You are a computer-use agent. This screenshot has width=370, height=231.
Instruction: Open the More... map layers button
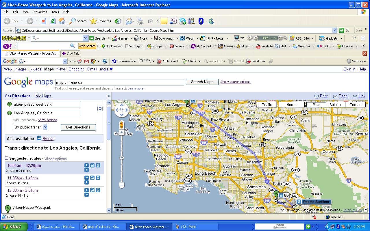pyautogui.click(x=291, y=105)
